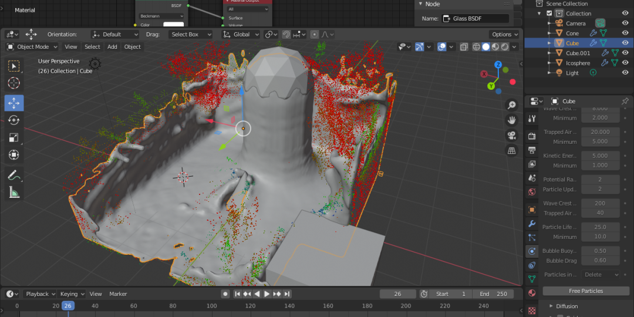
Task: Open the Scene properties tab
Action: click(x=532, y=177)
